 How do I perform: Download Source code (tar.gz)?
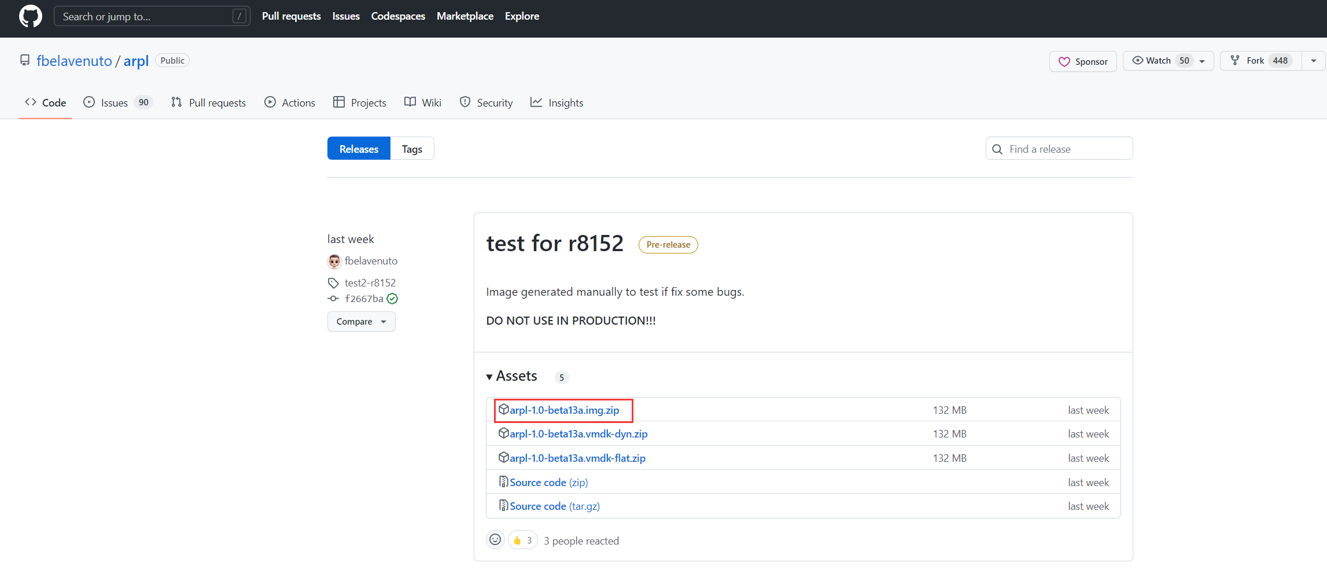click(x=554, y=506)
